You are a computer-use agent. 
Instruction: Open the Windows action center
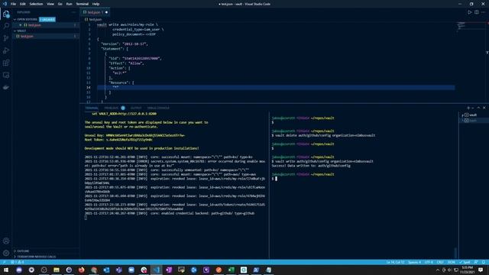click(481, 270)
